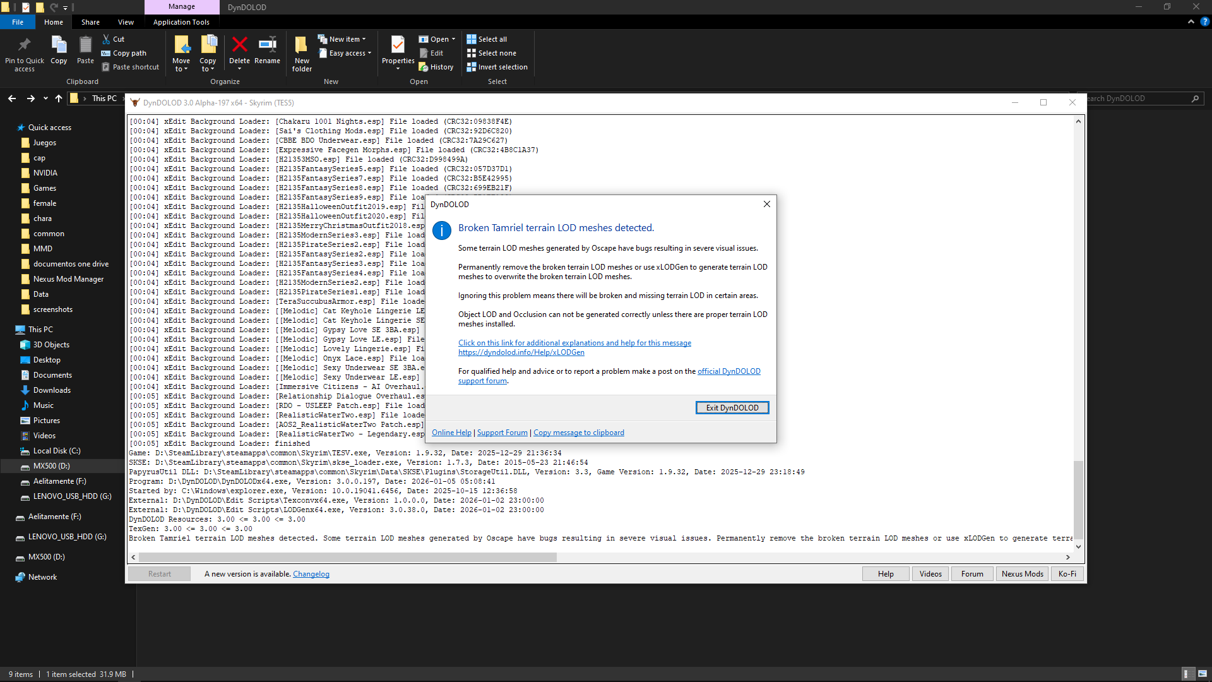This screenshot has height=682, width=1212.
Task: Select Downloads in the navigation pane
Action: pyautogui.click(x=52, y=390)
